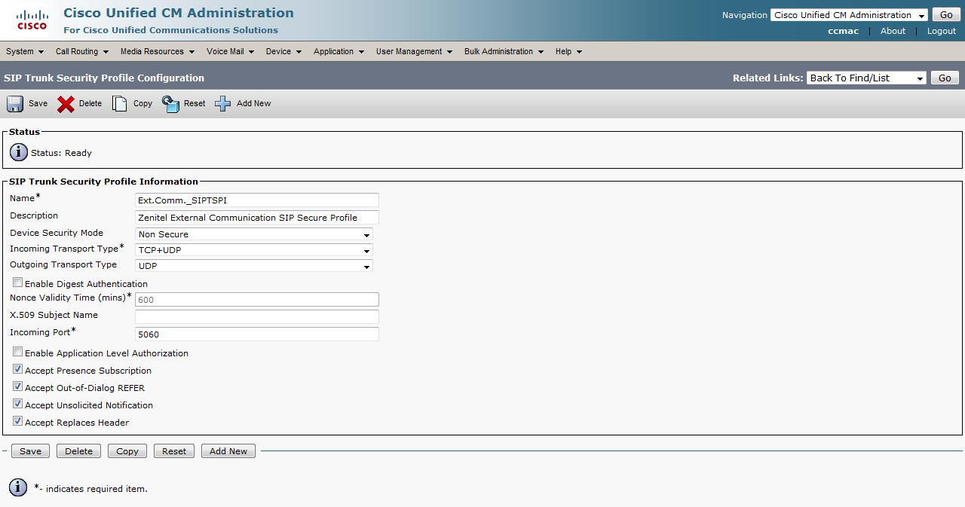Click the Logout link

pos(941,31)
